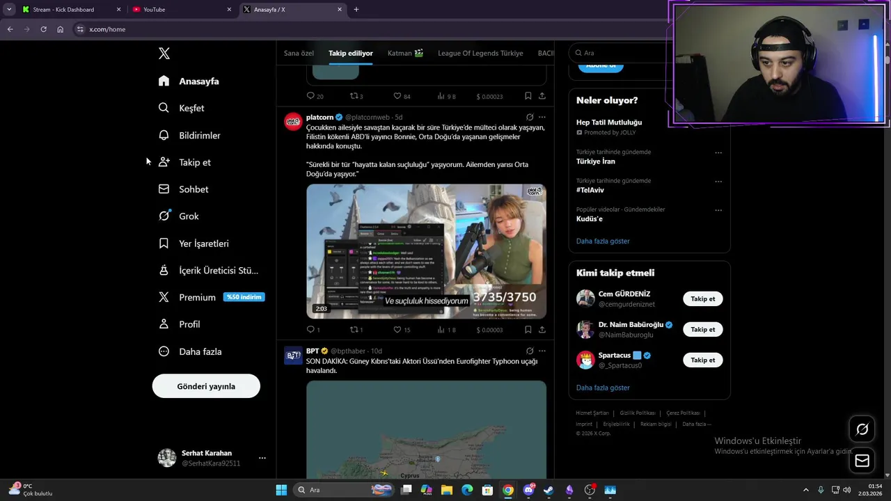Open Keşfet search page in the sidebar

(x=181, y=108)
